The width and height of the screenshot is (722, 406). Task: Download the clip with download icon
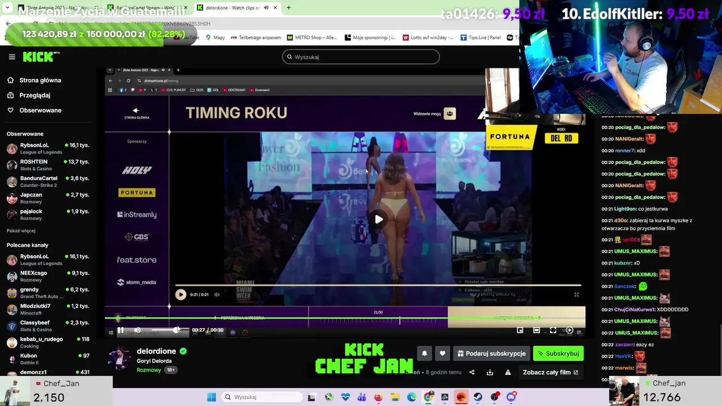click(x=490, y=372)
